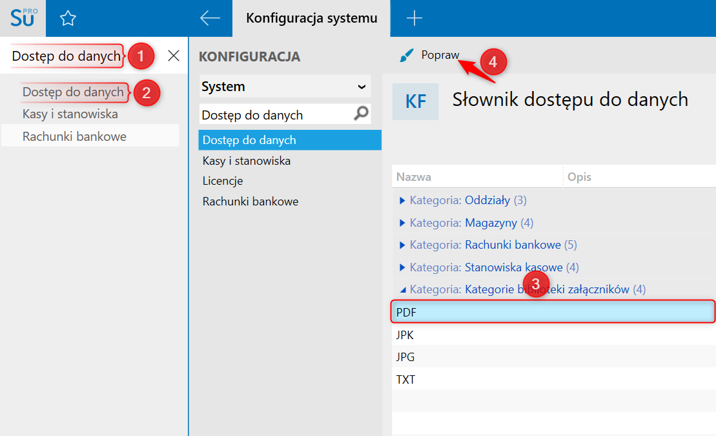Expand the Magazyny category arrow
Image resolution: width=716 pixels, height=436 pixels.
pos(402,223)
